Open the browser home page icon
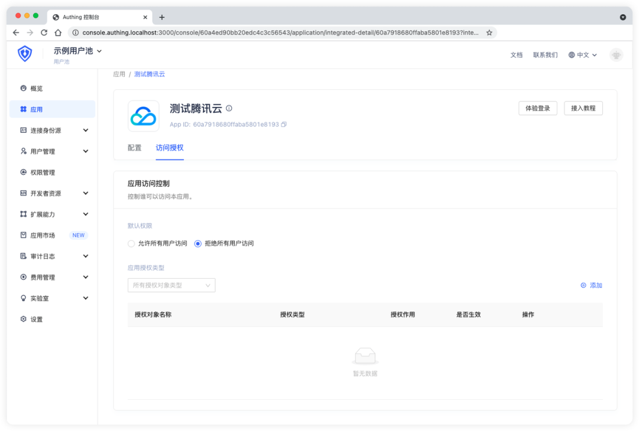The height and width of the screenshot is (431, 639). (x=58, y=32)
